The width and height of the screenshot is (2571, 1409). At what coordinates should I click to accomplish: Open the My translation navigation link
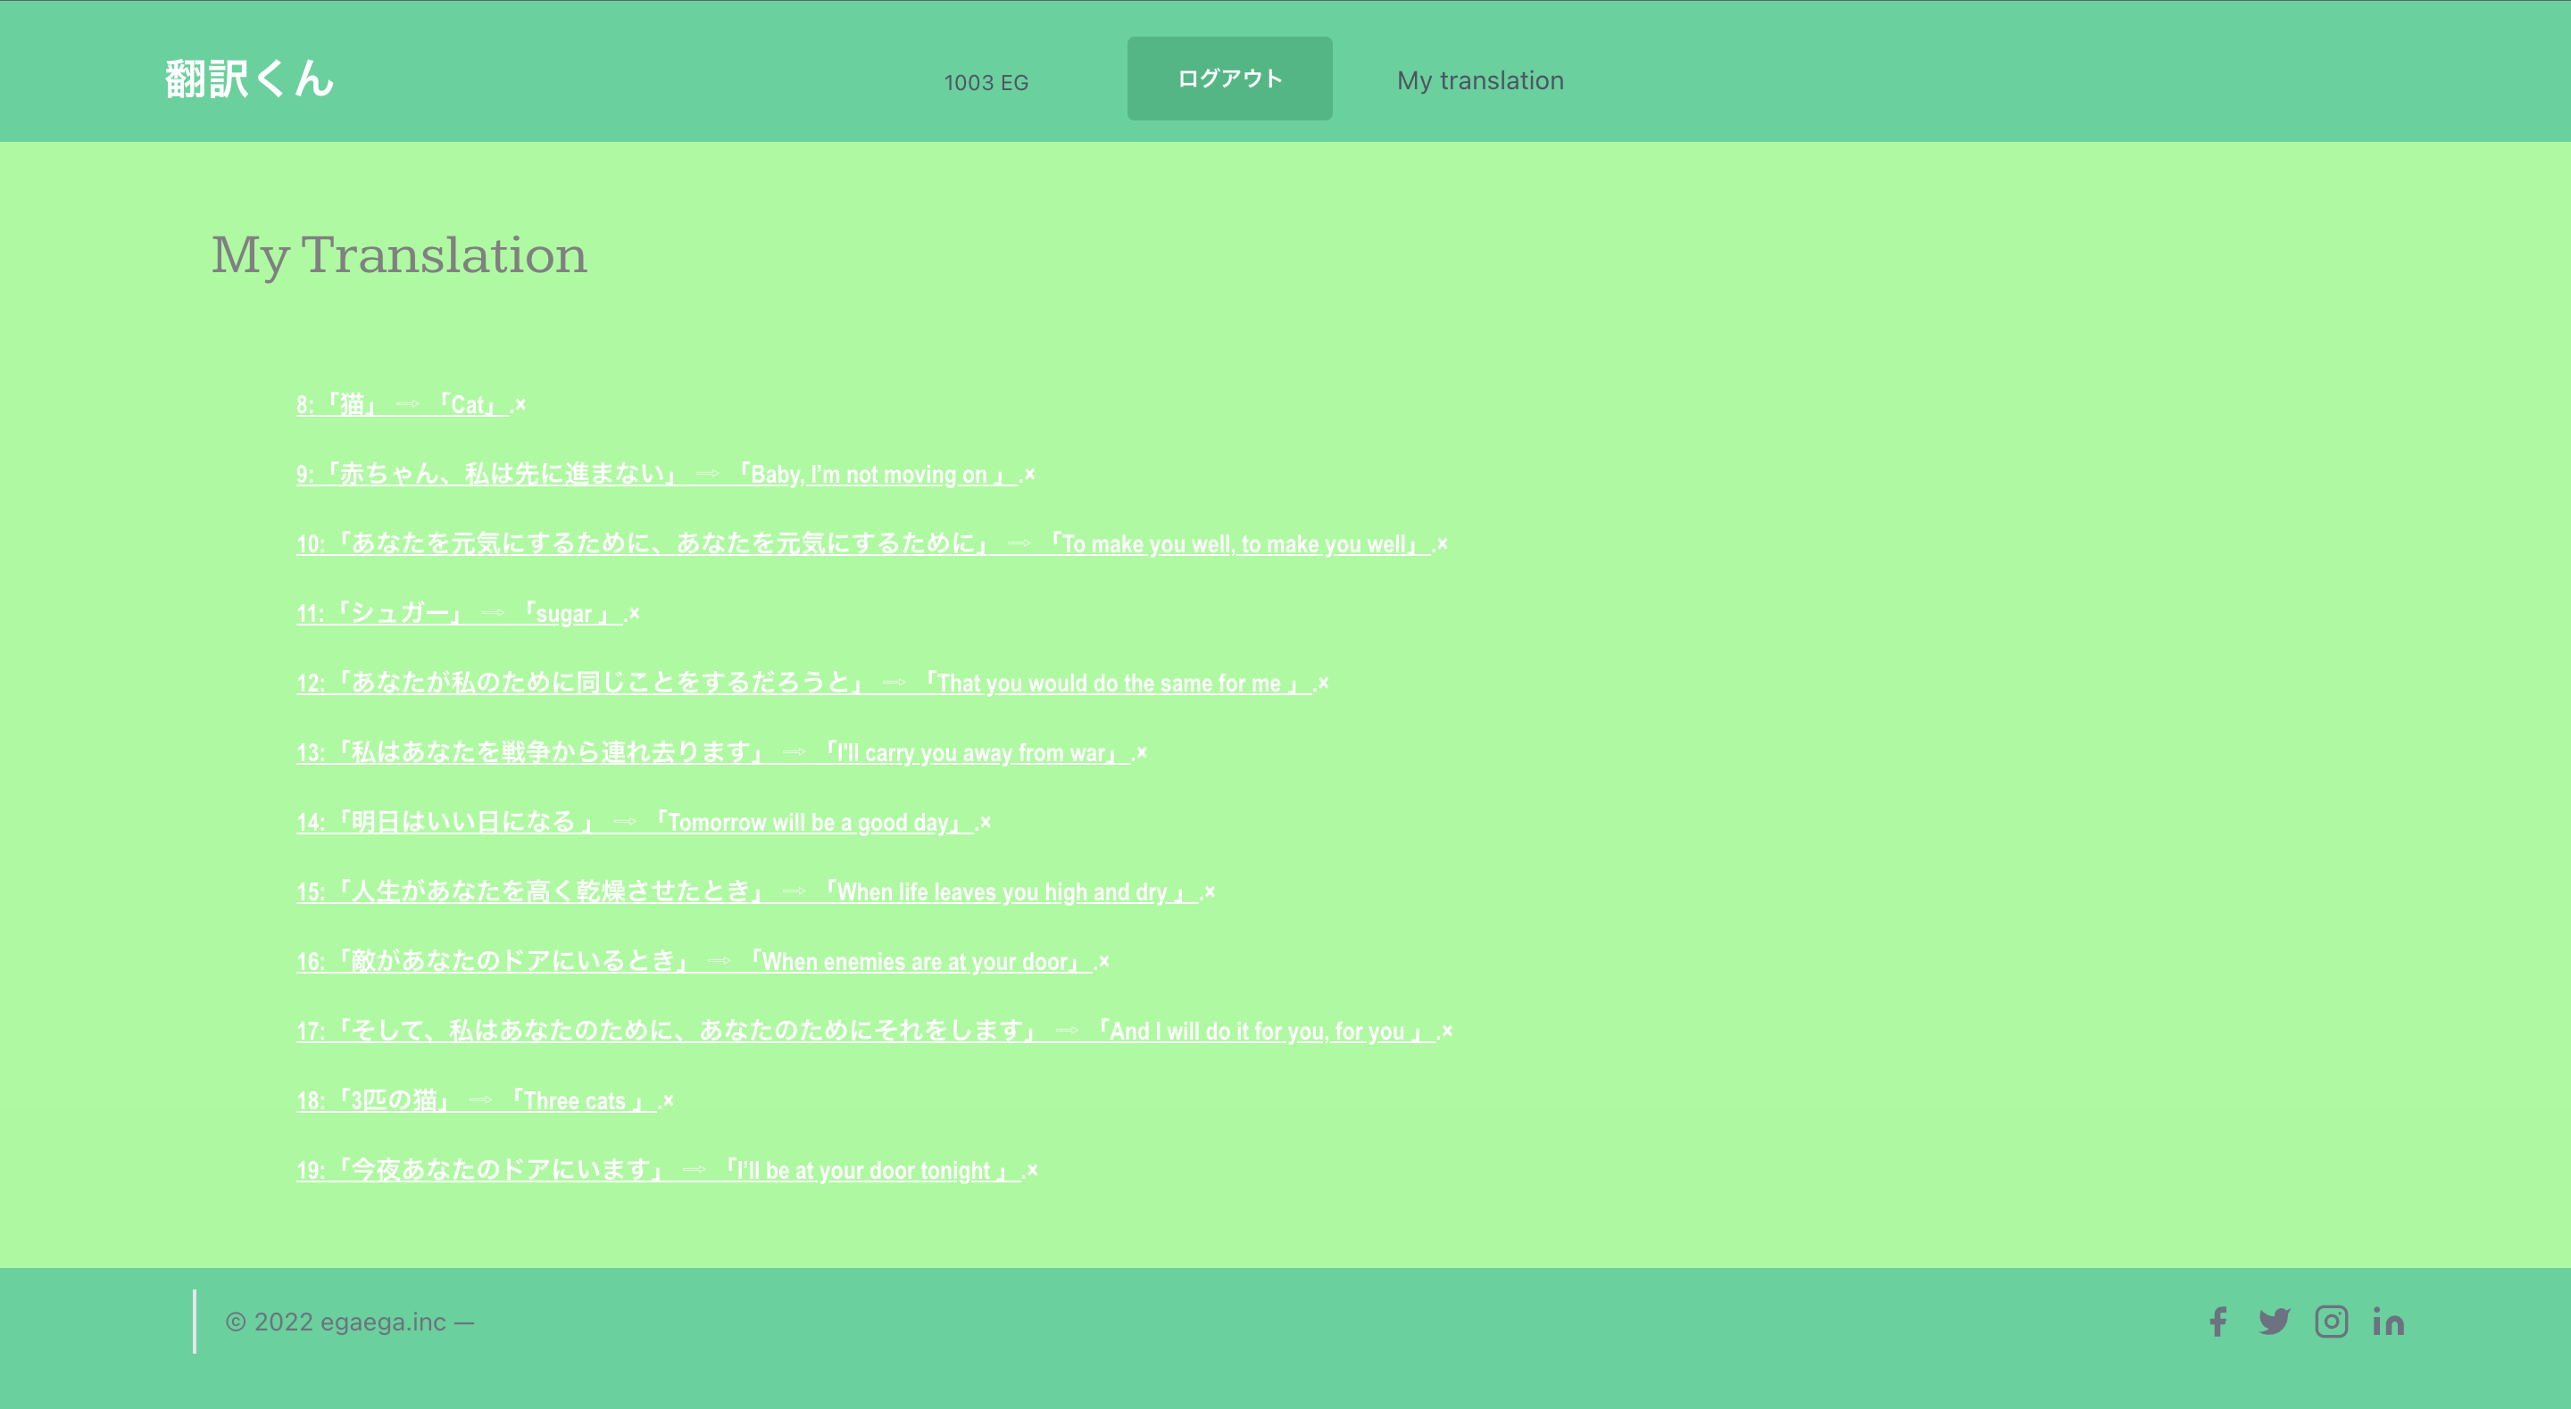pos(1480,79)
